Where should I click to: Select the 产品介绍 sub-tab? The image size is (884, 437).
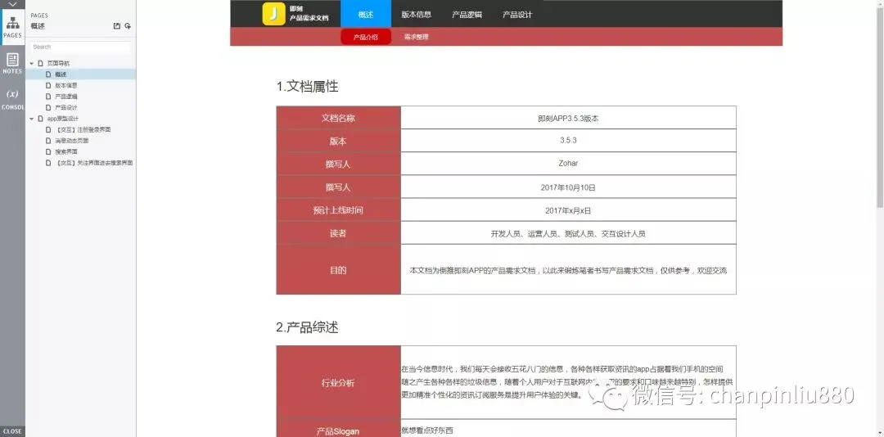click(x=366, y=37)
